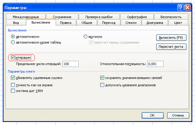The height and width of the screenshot is (125, 195).
Task: Enable точность как на экране
Action: tap(13, 85)
